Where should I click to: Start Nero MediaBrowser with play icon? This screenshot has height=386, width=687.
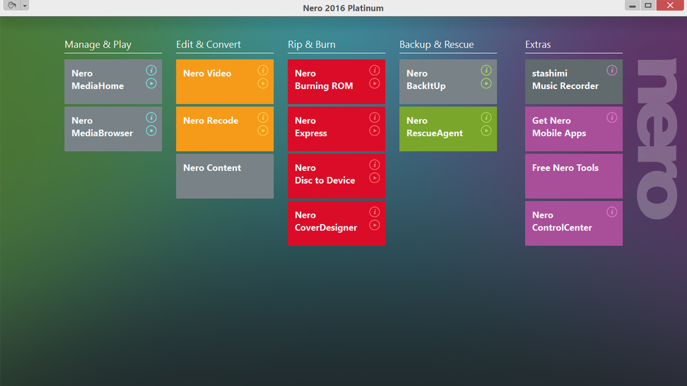[151, 131]
